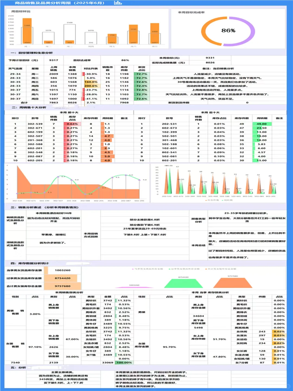Click the 下周计划目标 (元) cell
Viewport: 293px width, 391px height.
pyautogui.click(x=23, y=60)
